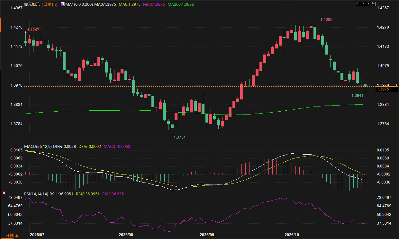Click the 美元加元 symbol name
Image resolution: width=399 pixels, height=239 pixels.
[32, 4]
